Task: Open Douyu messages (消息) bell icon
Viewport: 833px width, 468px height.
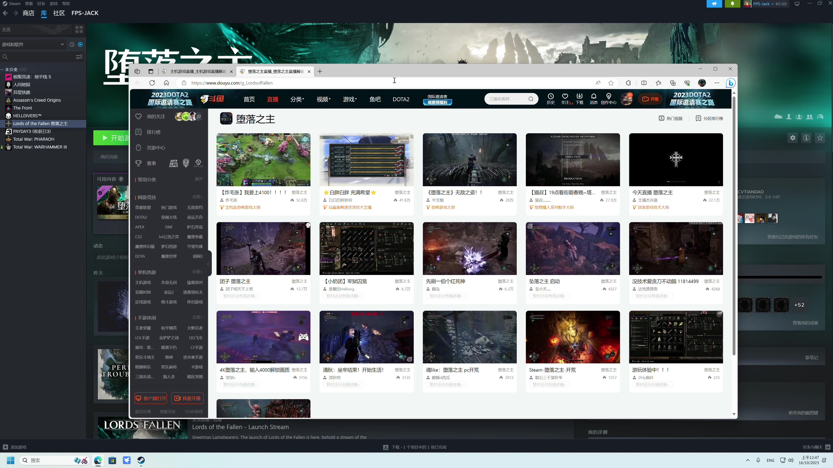Action: coord(594,99)
